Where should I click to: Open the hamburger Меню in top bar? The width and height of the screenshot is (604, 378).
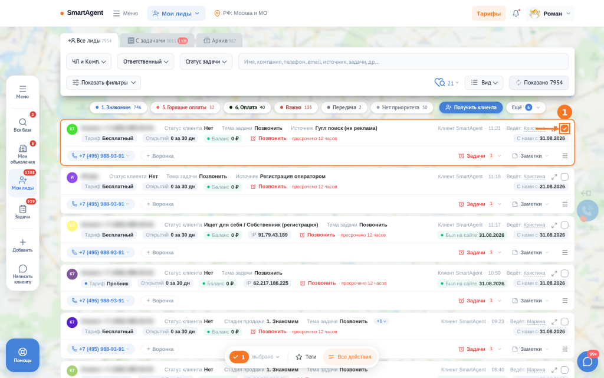click(126, 13)
